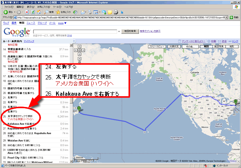Image resolution: width=241 pixels, height=168 pixels.
Task: Open ニュース link in top navigation
Action: 31,23
